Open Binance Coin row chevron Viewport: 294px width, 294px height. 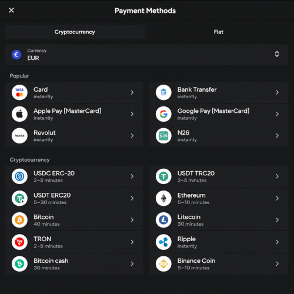pyautogui.click(x=277, y=264)
